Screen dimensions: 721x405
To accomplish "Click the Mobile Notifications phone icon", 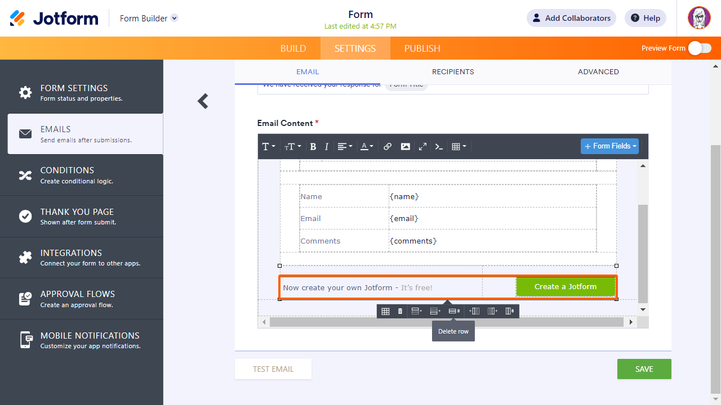I will coord(26,340).
